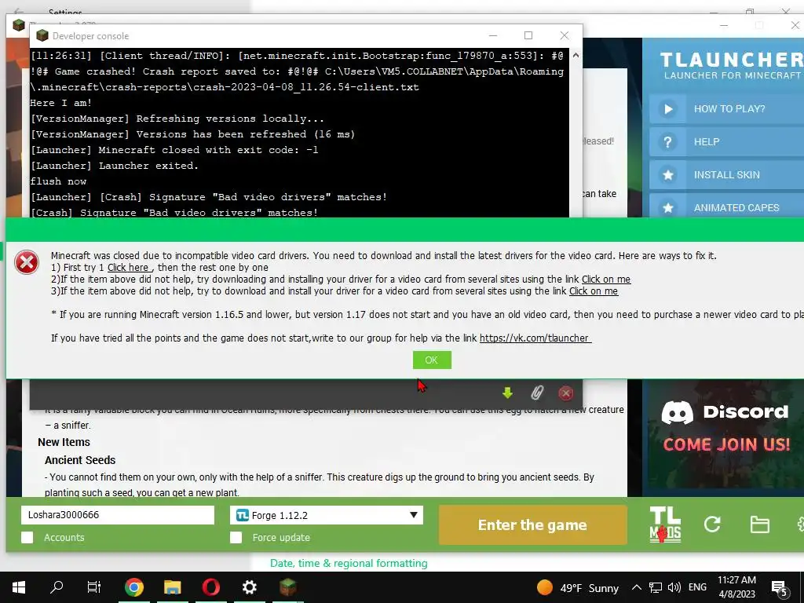The height and width of the screenshot is (603, 804).
Task: Follow the 'Click on me' link in step 2
Action: (605, 279)
